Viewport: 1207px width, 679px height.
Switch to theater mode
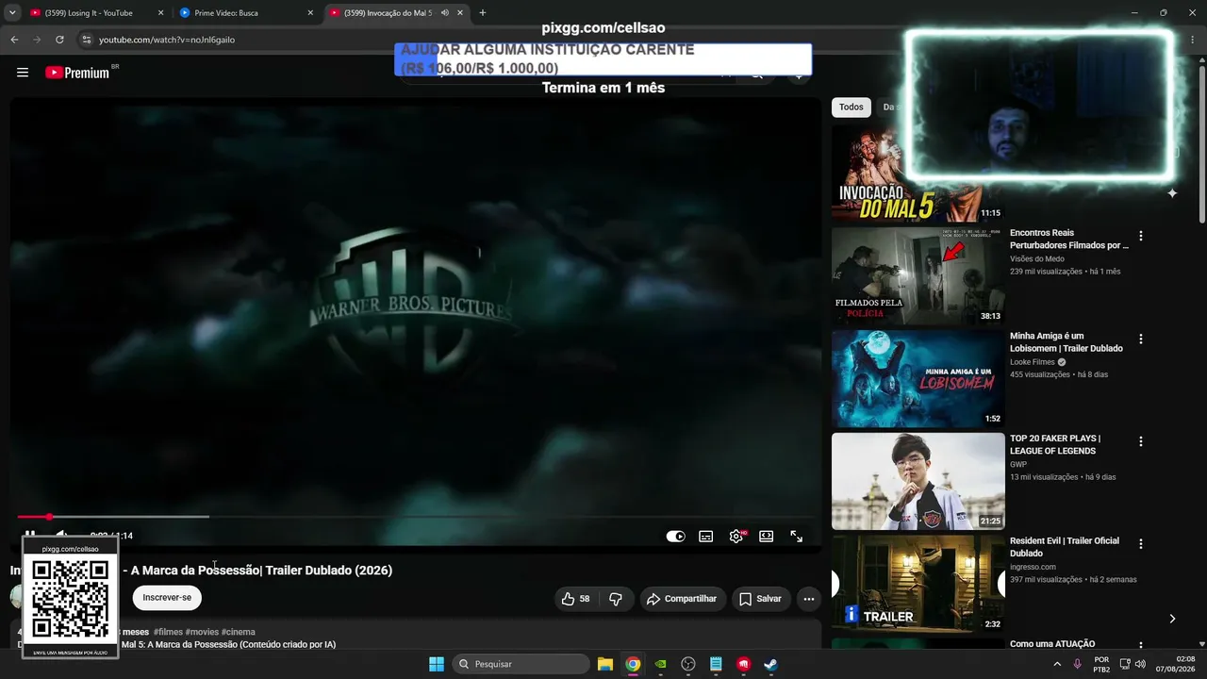767,536
